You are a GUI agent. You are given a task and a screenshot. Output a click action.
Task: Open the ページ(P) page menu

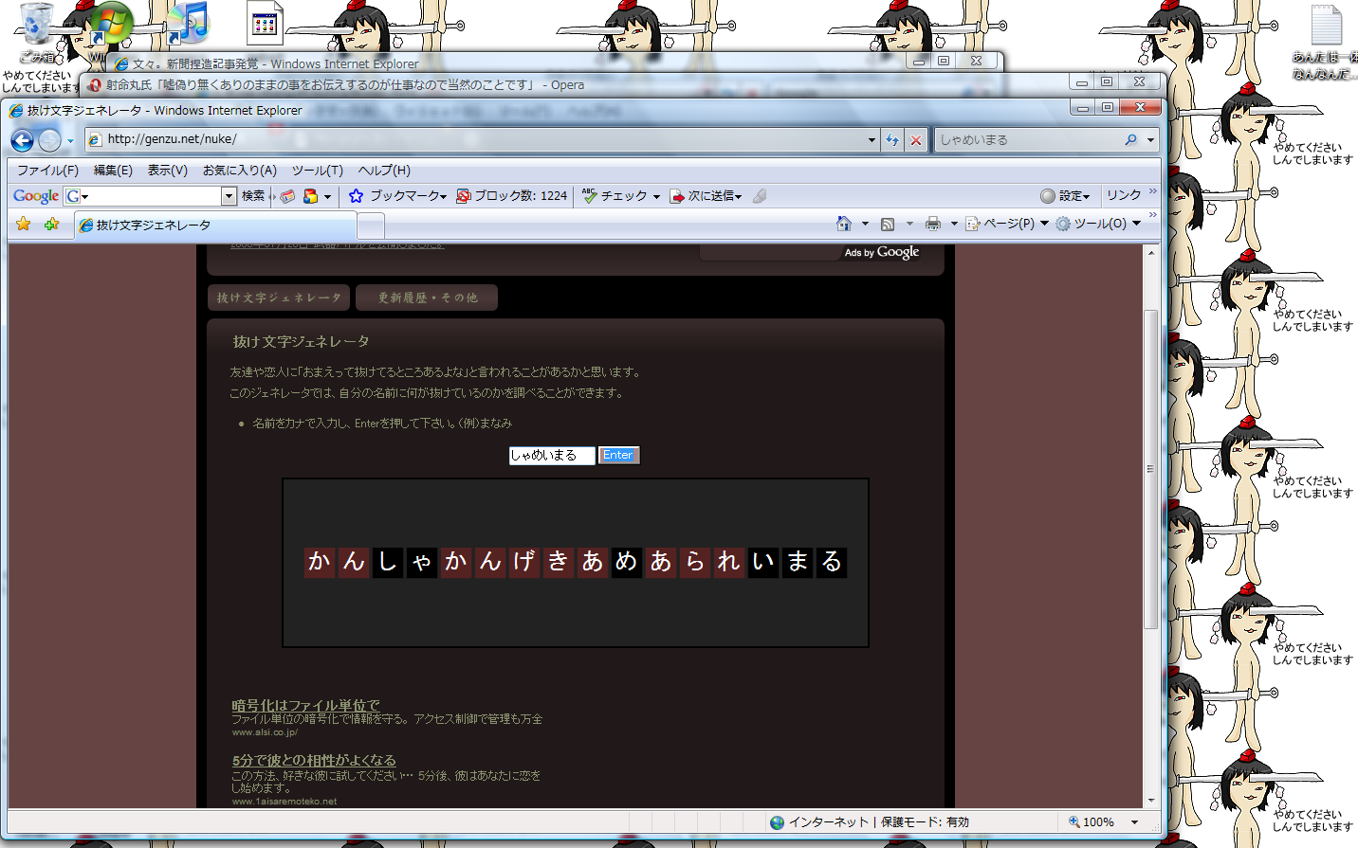1007,224
